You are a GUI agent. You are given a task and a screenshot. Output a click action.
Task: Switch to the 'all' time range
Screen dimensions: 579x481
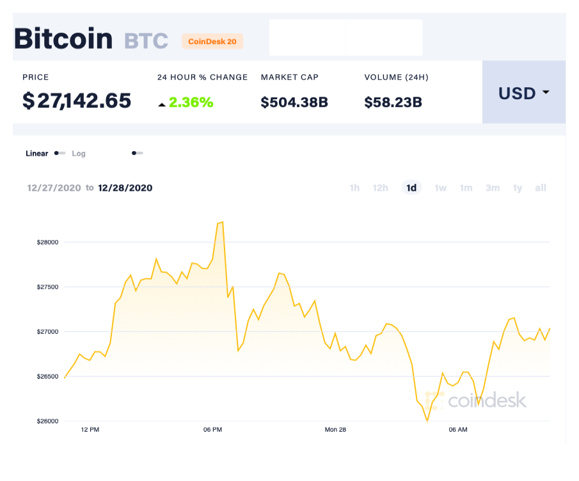click(x=541, y=188)
